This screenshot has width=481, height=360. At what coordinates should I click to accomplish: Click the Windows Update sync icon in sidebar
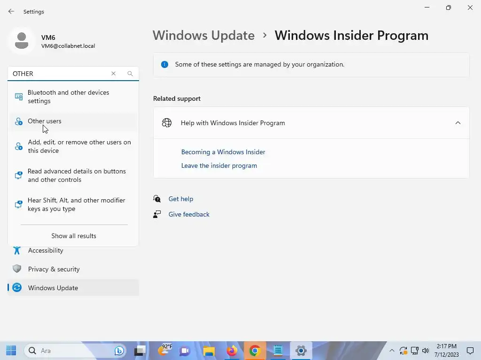tap(17, 287)
